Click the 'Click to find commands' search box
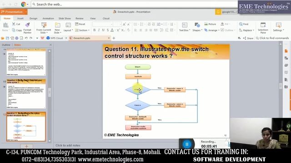291x163 pixels. click(x=272, y=38)
